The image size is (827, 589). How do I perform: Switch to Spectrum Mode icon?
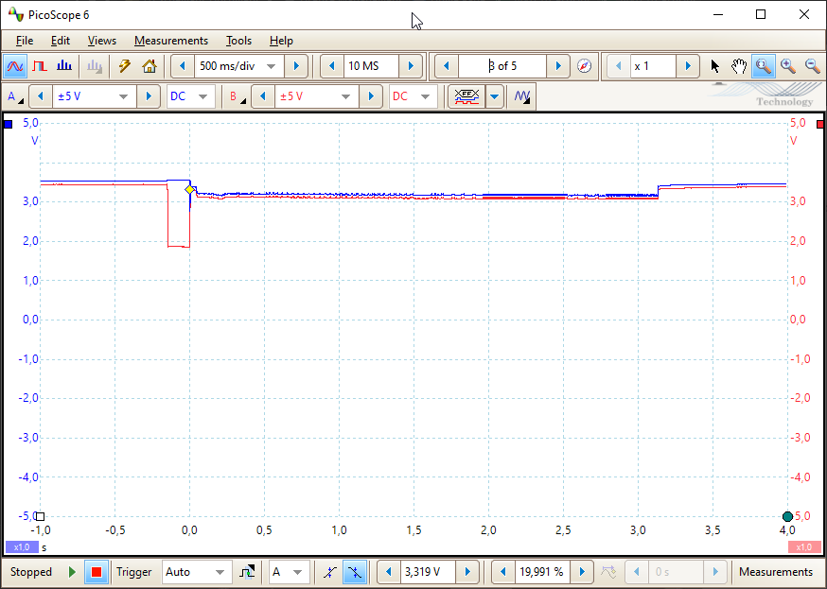pos(64,66)
